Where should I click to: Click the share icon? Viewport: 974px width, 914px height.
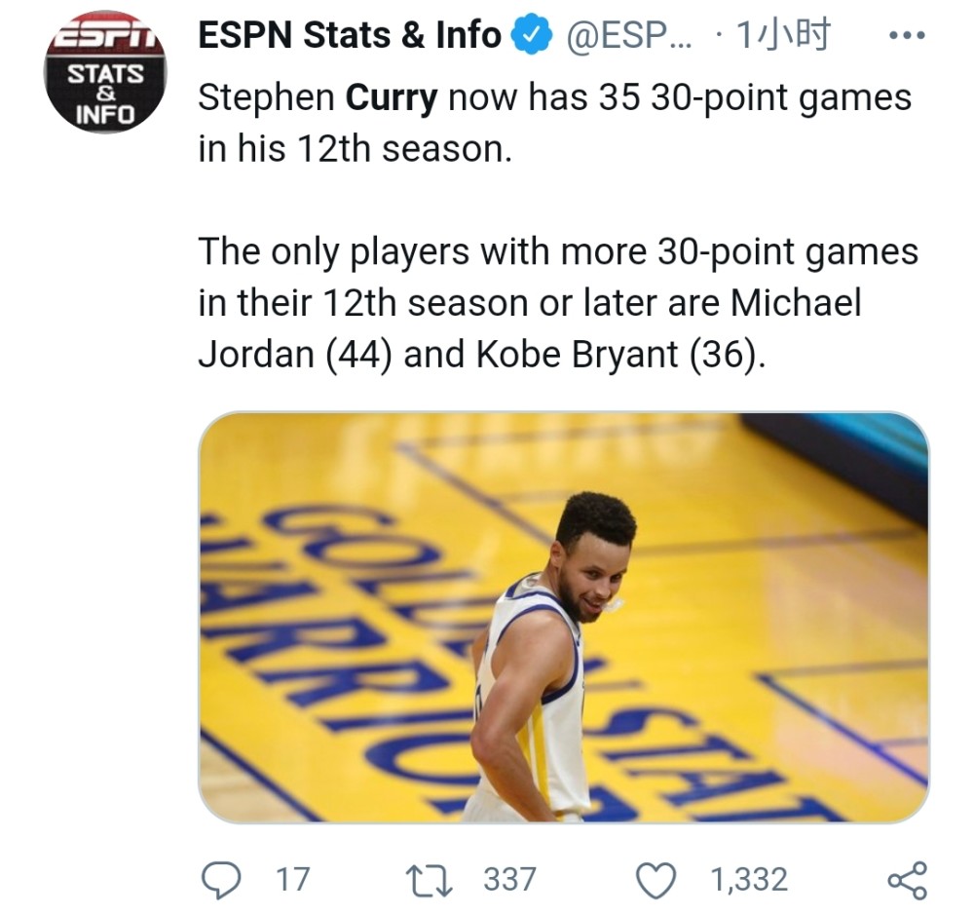point(907,879)
